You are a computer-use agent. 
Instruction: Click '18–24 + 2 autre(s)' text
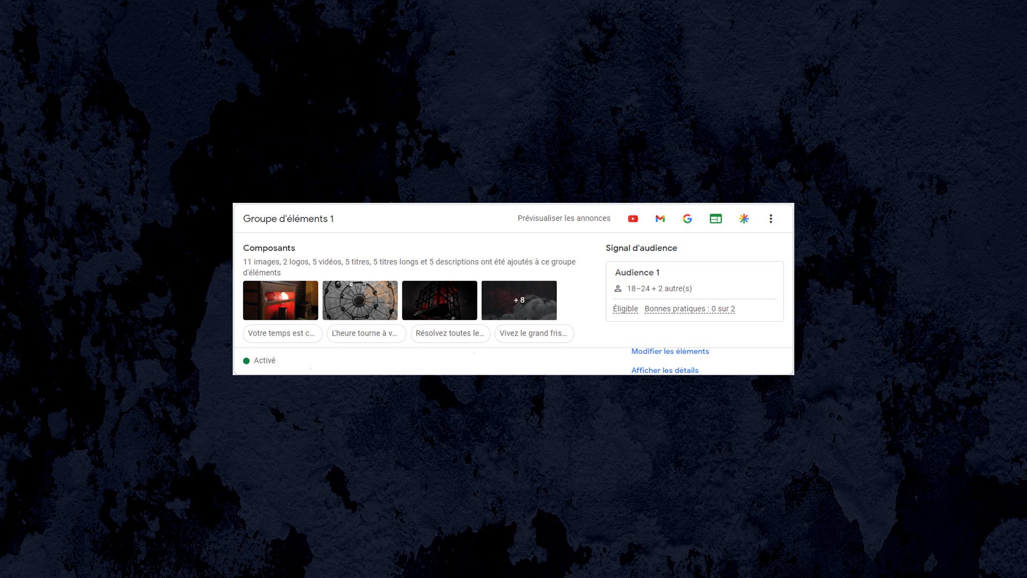coord(659,288)
